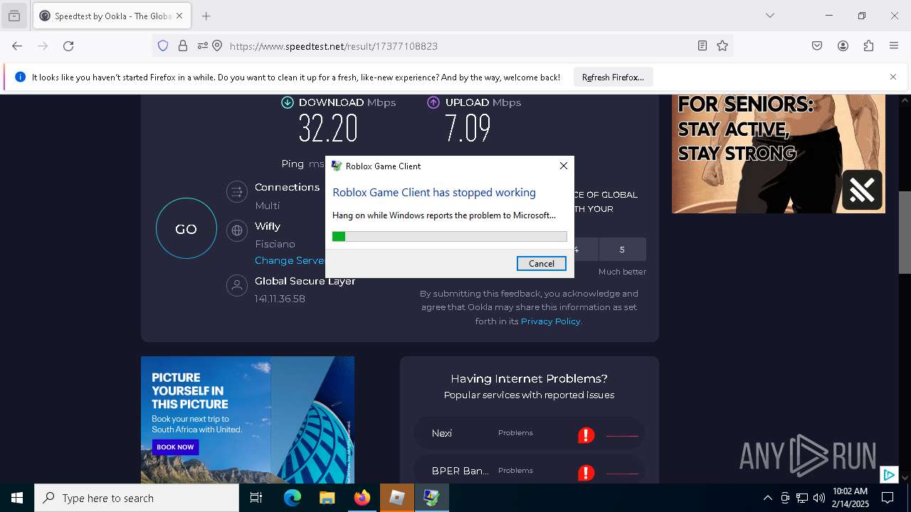911x512 pixels.
Task: Refresh Firefox from the notification bar
Action: coord(613,78)
